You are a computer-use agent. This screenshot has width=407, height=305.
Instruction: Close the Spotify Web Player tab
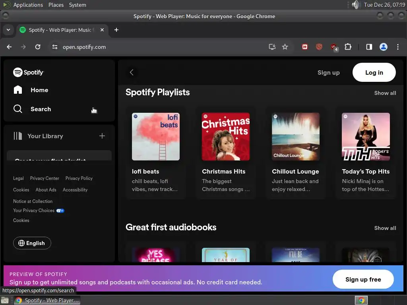click(102, 30)
